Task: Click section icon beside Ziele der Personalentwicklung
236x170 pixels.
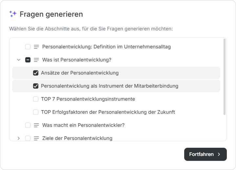Action: [x=36, y=138]
